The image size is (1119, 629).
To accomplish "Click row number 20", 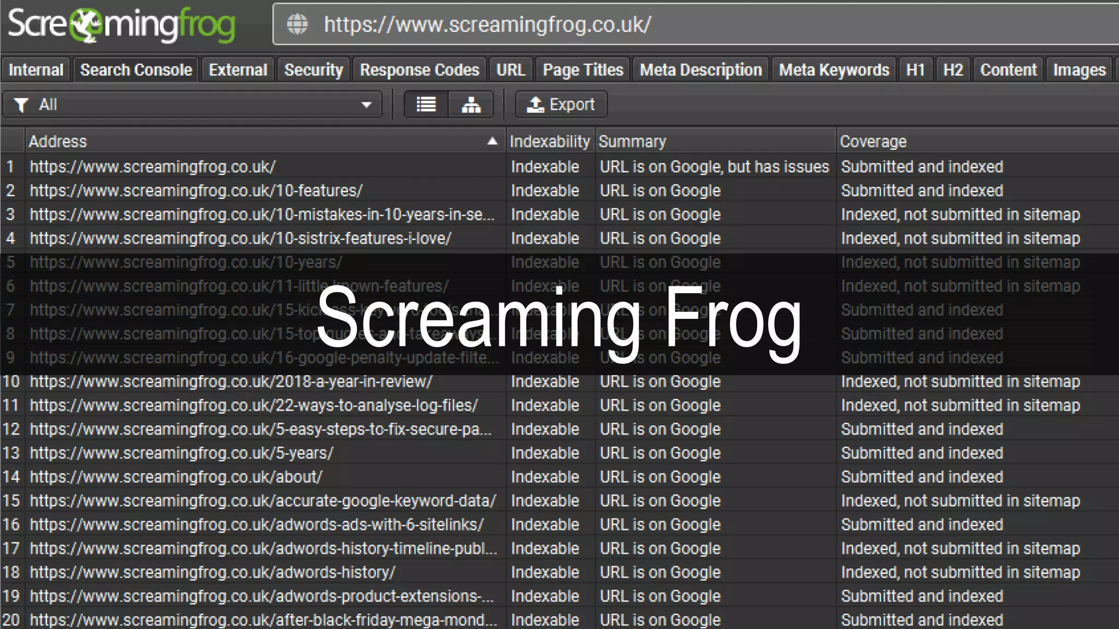I will coord(11,620).
